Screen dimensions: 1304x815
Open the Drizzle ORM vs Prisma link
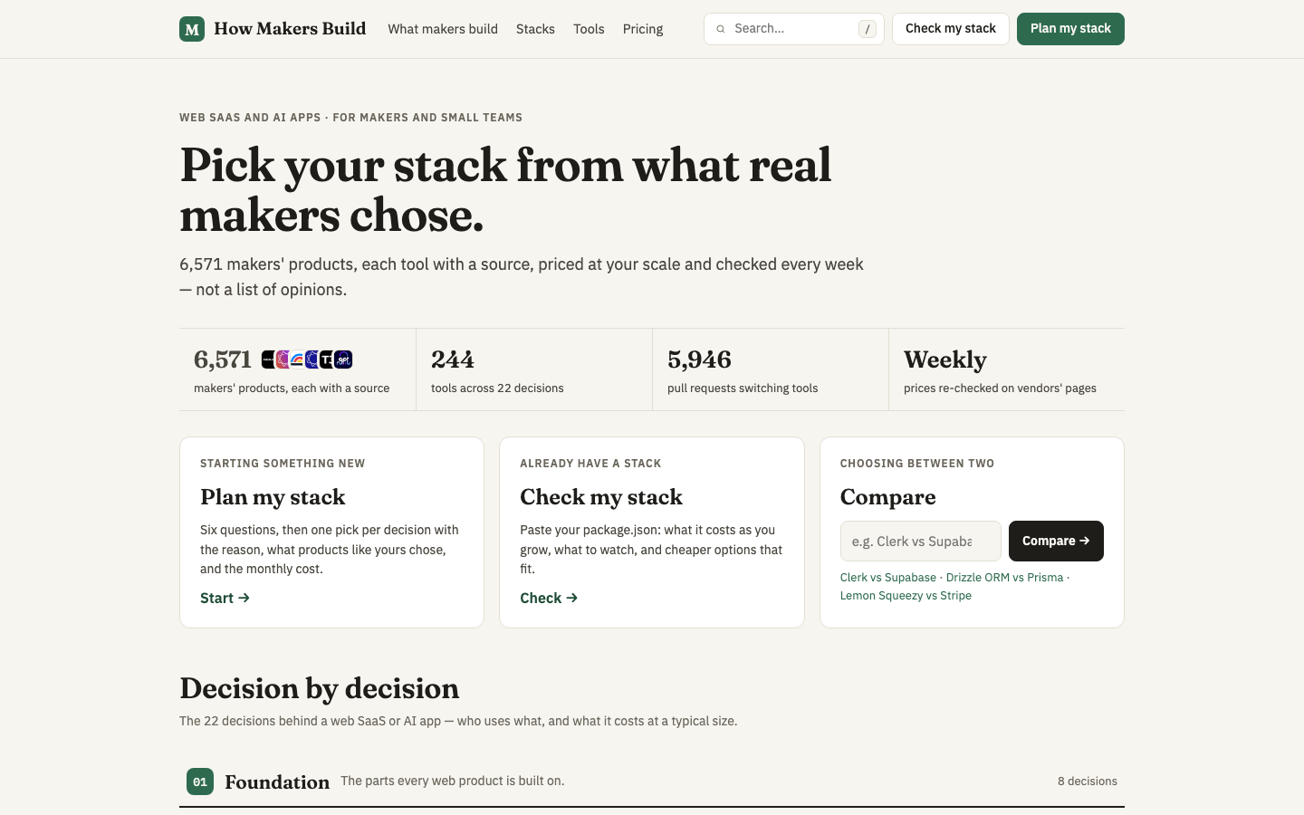[x=1004, y=578]
